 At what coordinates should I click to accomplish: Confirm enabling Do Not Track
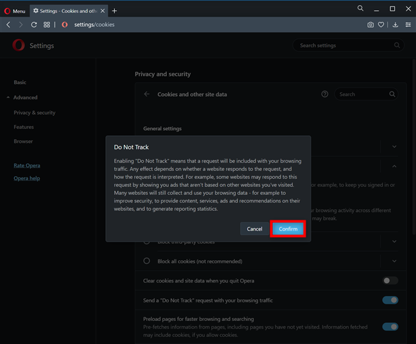click(x=288, y=229)
